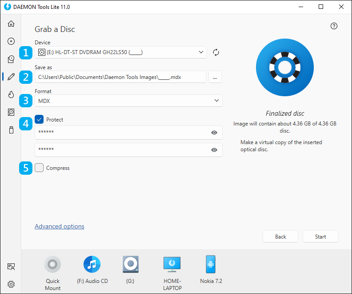Click the Back button
The height and width of the screenshot is (294, 352).
tap(280, 236)
